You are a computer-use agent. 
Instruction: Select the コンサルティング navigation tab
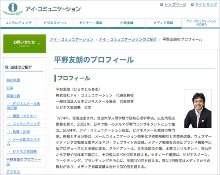[18, 23]
